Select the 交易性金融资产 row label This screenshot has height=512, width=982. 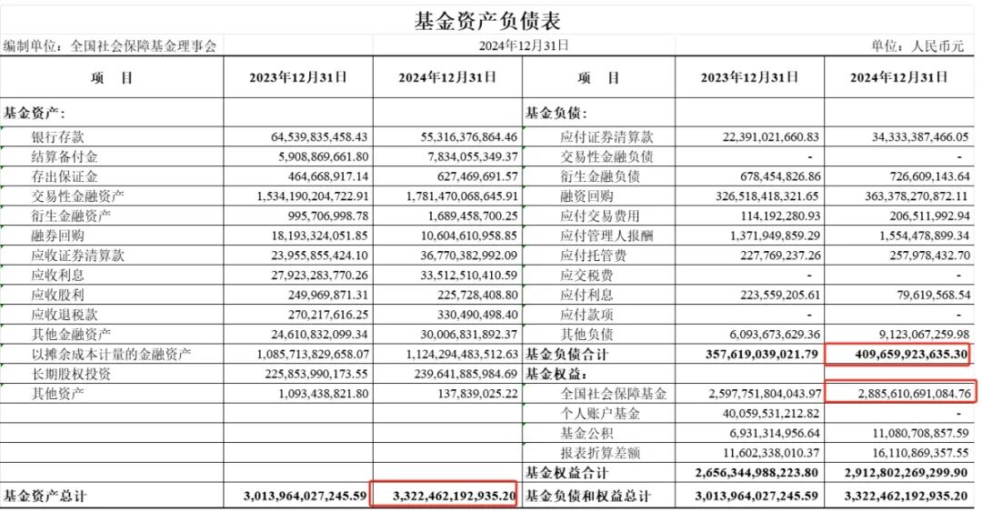pyautogui.click(x=78, y=196)
